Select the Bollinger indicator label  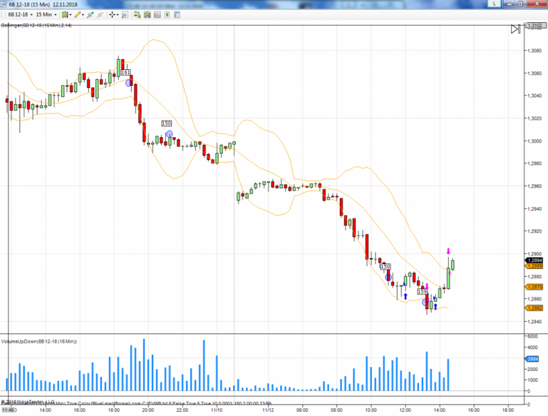click(36, 26)
